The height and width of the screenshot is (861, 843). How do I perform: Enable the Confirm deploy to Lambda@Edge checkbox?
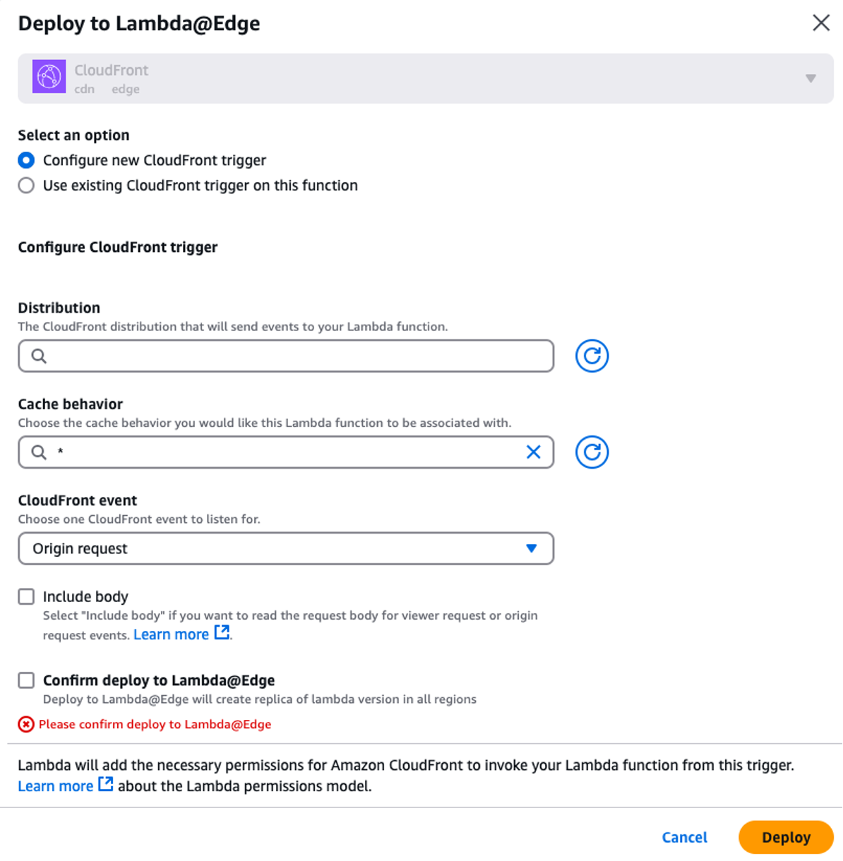(25, 680)
